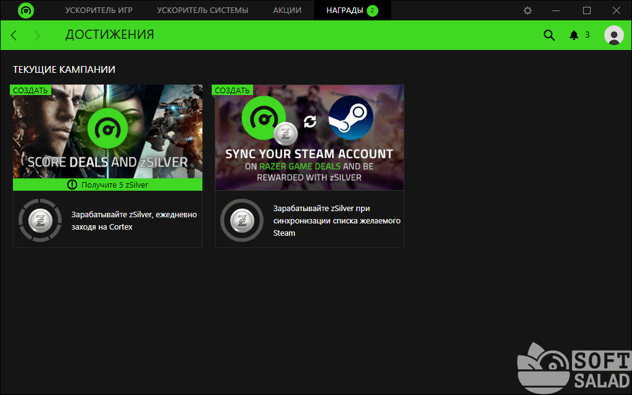Click СОЗДАТЬ label on Steam sync card
The height and width of the screenshot is (395, 632).
(232, 90)
